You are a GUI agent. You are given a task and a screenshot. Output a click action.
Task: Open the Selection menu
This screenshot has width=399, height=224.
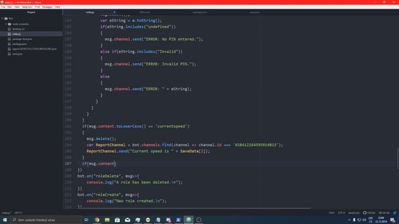(27, 7)
